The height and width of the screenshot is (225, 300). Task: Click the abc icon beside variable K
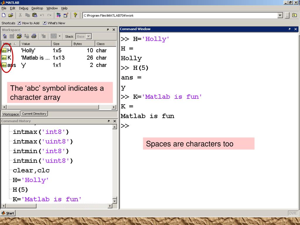tap(4, 58)
